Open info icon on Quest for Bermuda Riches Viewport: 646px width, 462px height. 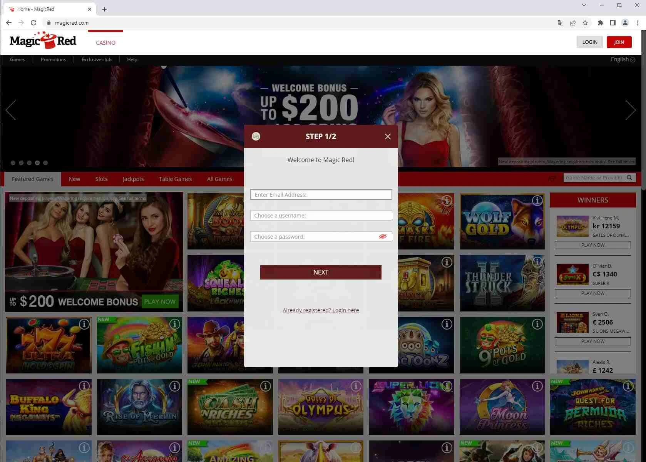click(628, 386)
